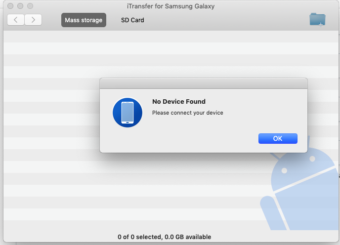The height and width of the screenshot is (245, 340).
Task: Click the iTransfer for Samsung Galaxy title
Action: [170, 6]
